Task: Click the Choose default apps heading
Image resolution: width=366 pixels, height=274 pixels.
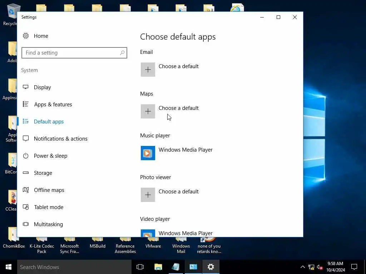Action: pos(178,37)
